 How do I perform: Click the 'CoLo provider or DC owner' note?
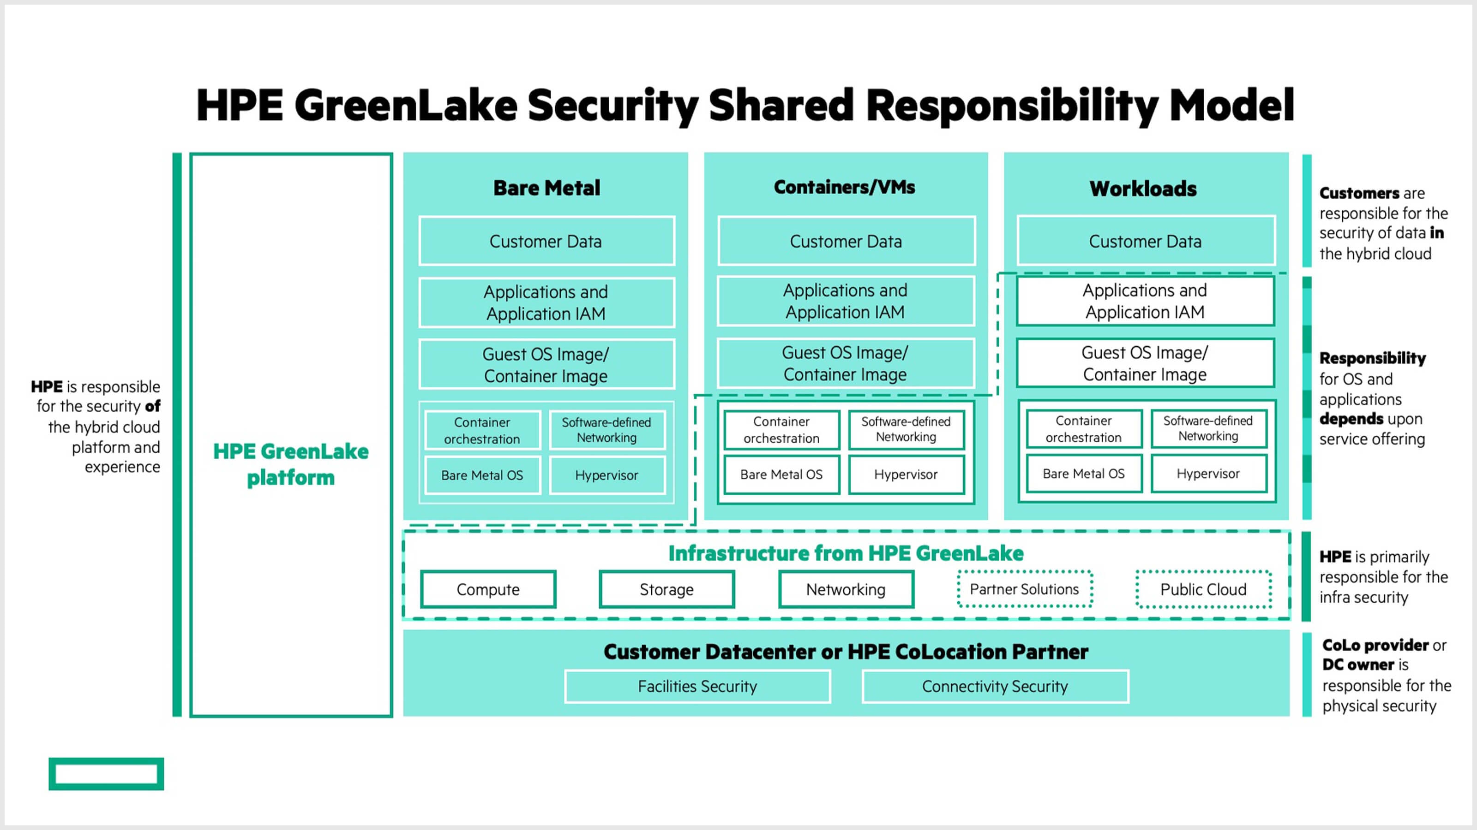[1387, 676]
